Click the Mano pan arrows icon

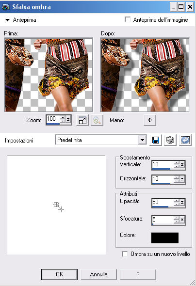point(149,120)
